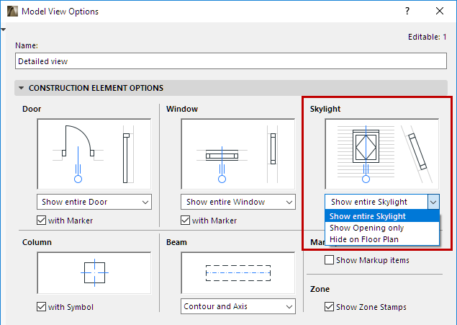The width and height of the screenshot is (457, 325).
Task: Choose Hide on Floor Plan option
Action: [x=382, y=239]
